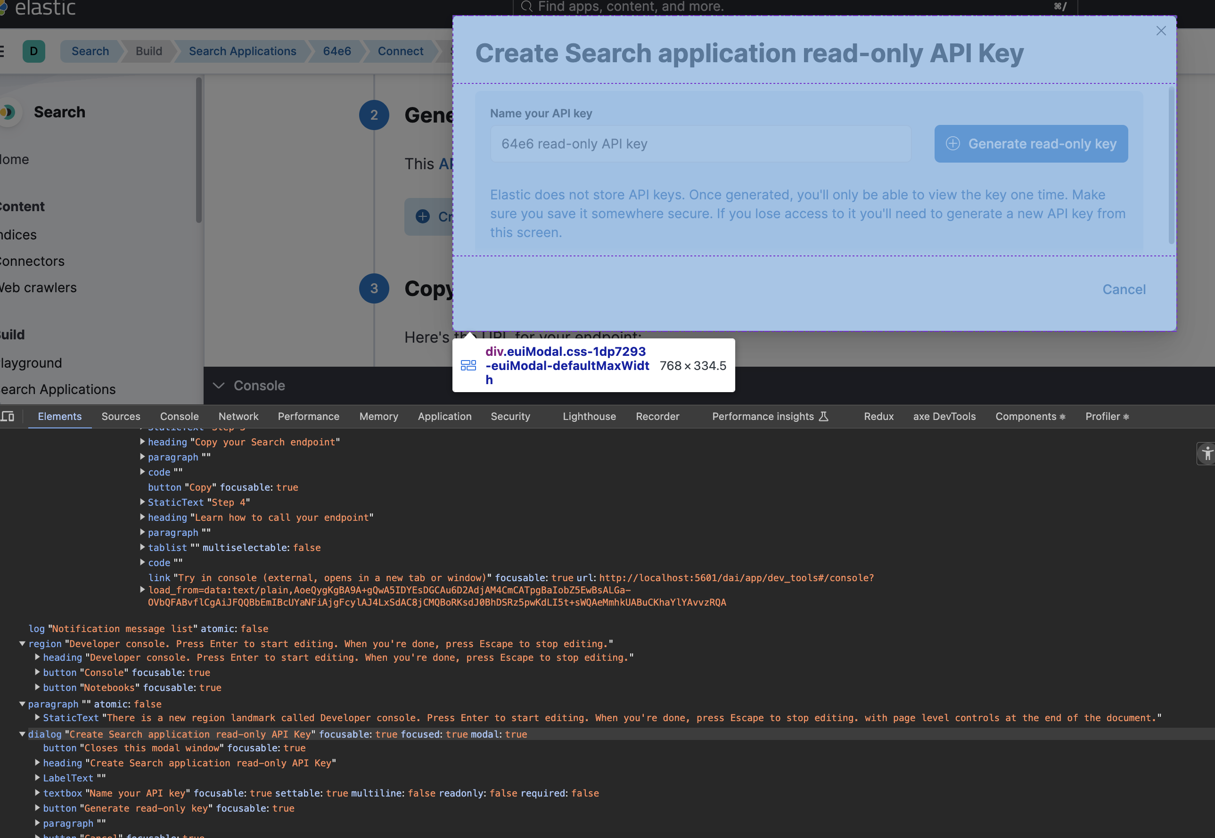Switch to the Network tab
This screenshot has height=838, width=1215.
(x=238, y=416)
